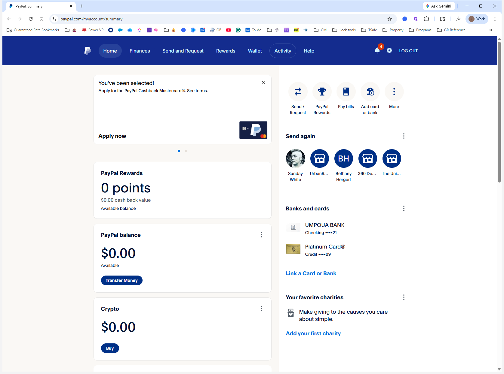504x374 pixels.
Task: Open Banks and cards options menu
Action: coord(404,208)
